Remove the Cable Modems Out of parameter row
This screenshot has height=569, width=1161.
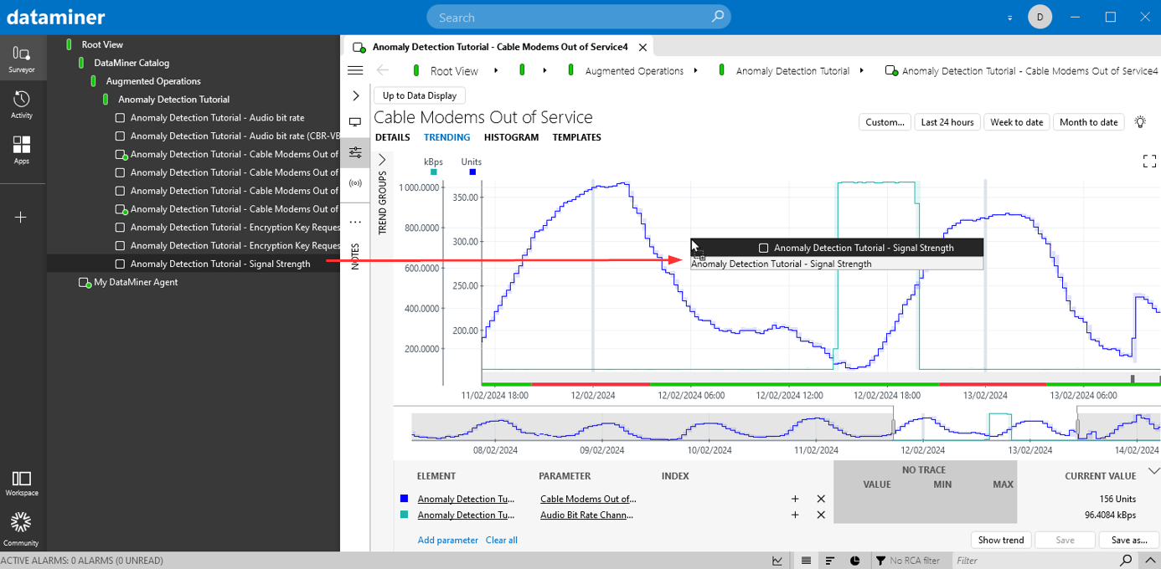[821, 499]
